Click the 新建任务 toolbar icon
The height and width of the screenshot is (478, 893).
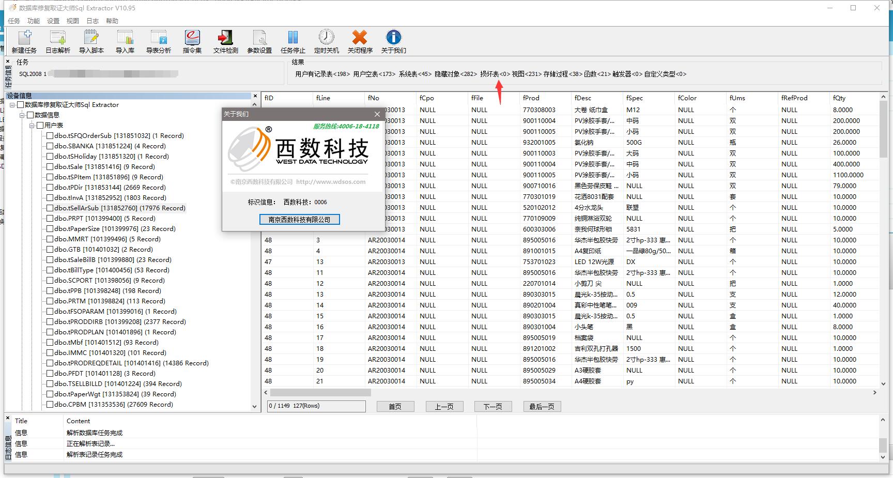point(24,41)
